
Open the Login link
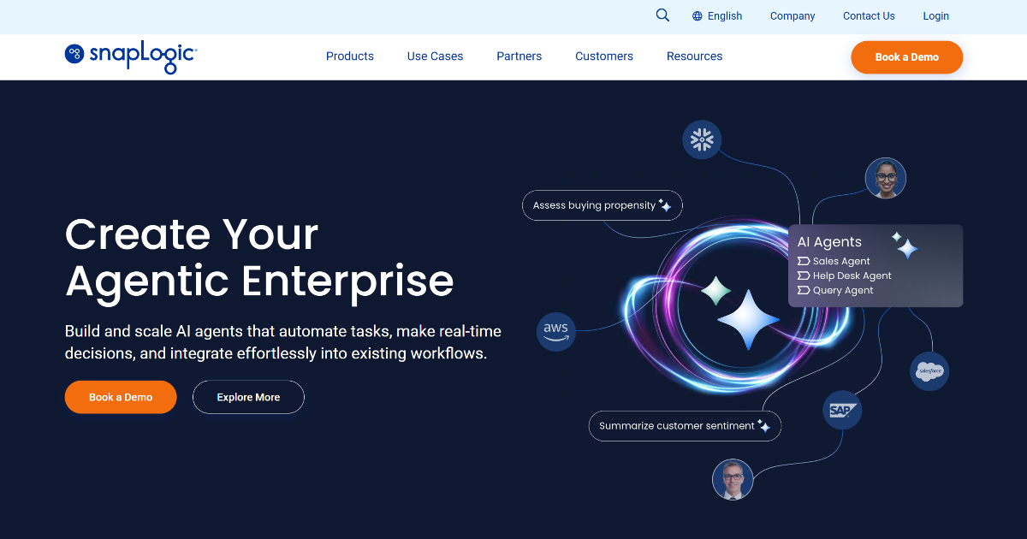(x=935, y=15)
